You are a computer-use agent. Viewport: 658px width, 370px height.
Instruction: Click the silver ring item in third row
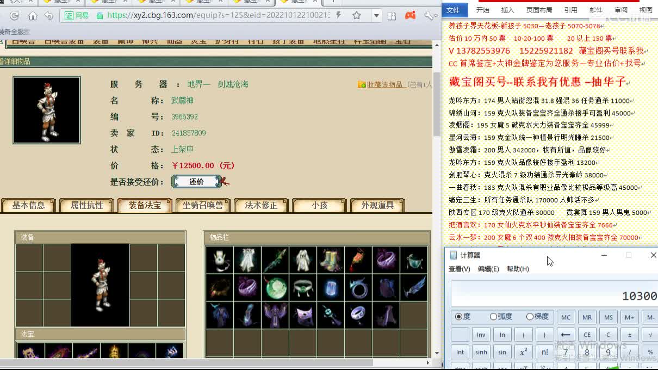[358, 315]
